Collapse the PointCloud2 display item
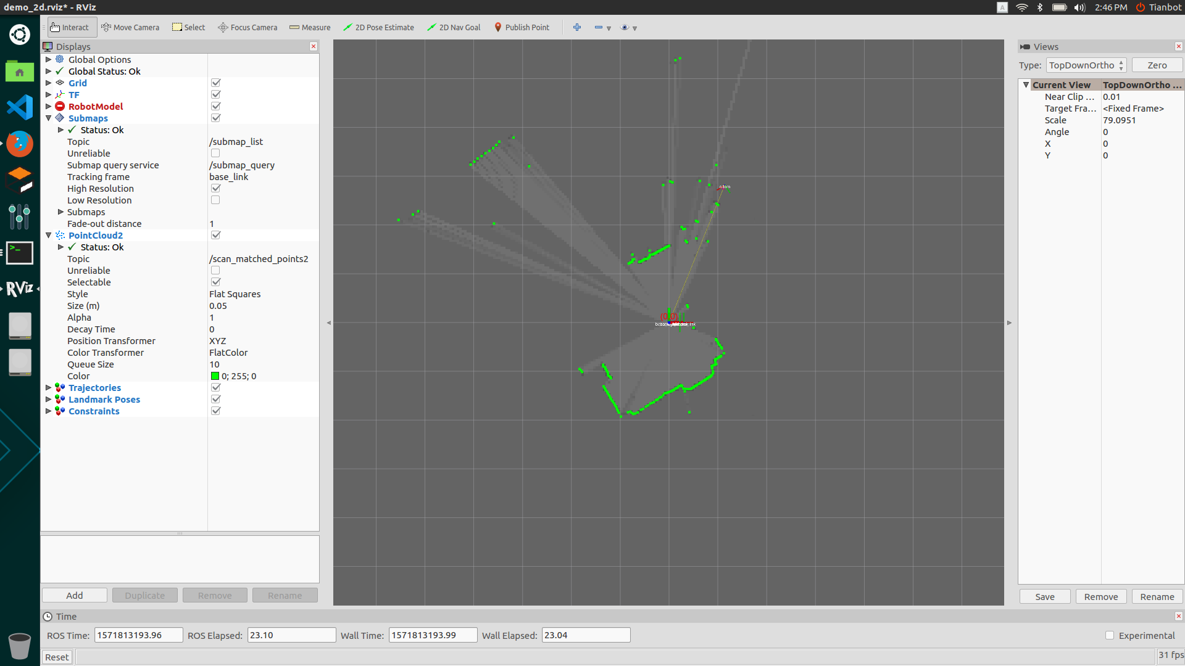 coord(49,235)
